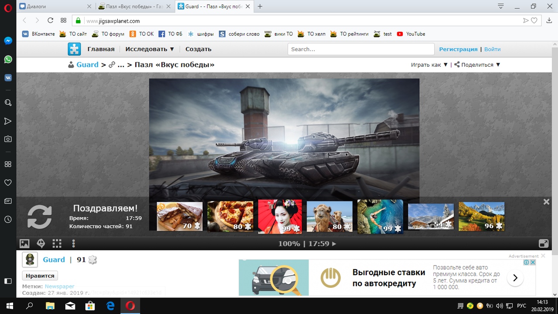
Task: Switch puzzle to fullscreen mode
Action: 544,243
